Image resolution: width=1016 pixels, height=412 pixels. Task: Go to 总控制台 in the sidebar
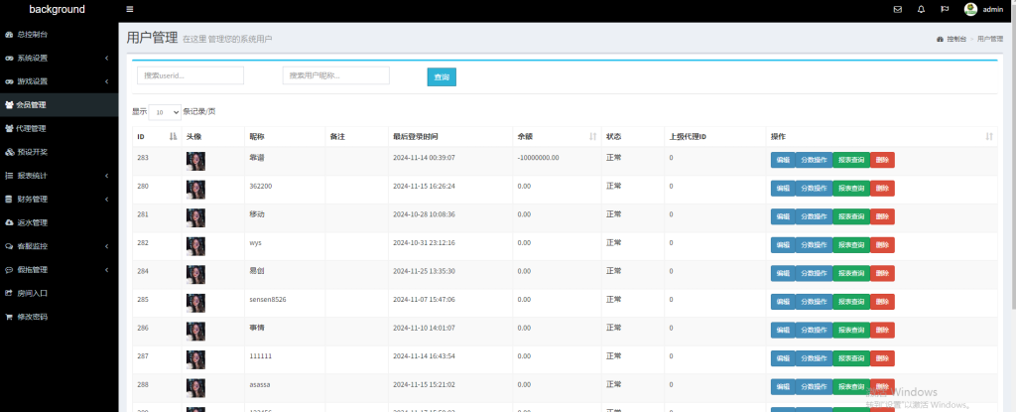(32, 34)
